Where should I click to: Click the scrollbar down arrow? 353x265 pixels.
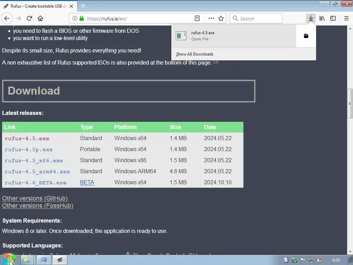350,252
